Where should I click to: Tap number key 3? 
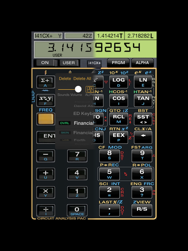(142, 192)
